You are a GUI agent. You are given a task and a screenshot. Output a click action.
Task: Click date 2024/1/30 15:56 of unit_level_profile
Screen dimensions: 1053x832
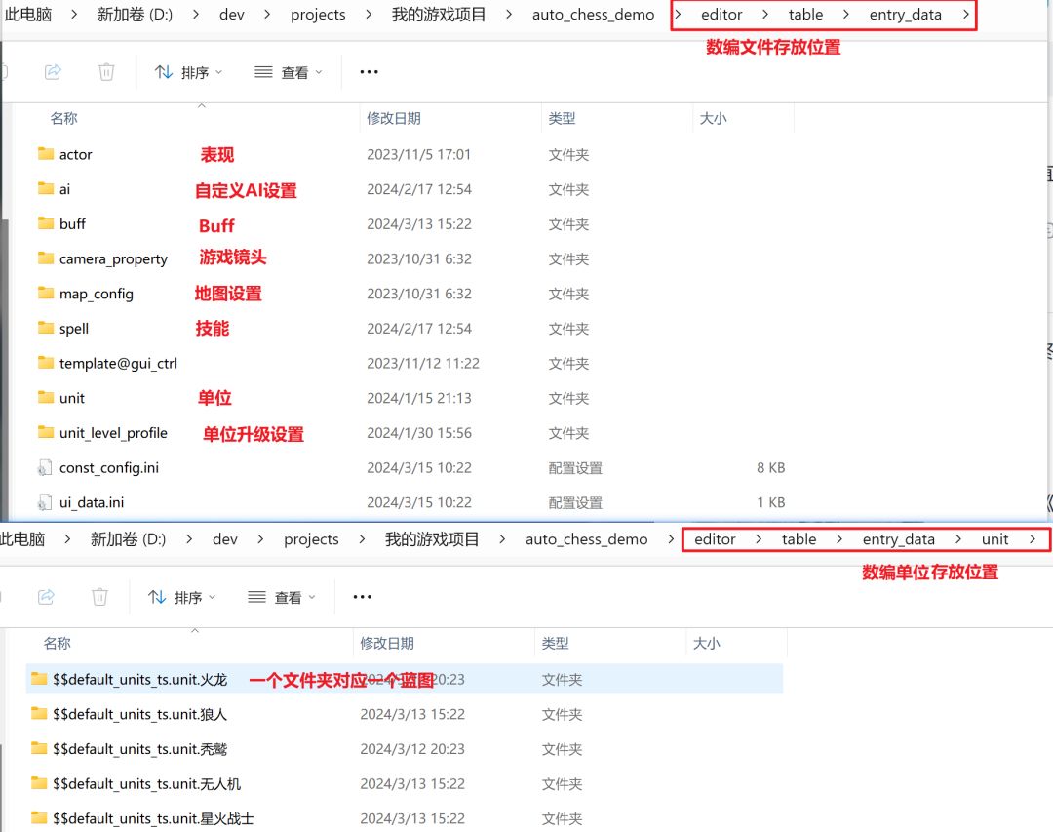(419, 433)
